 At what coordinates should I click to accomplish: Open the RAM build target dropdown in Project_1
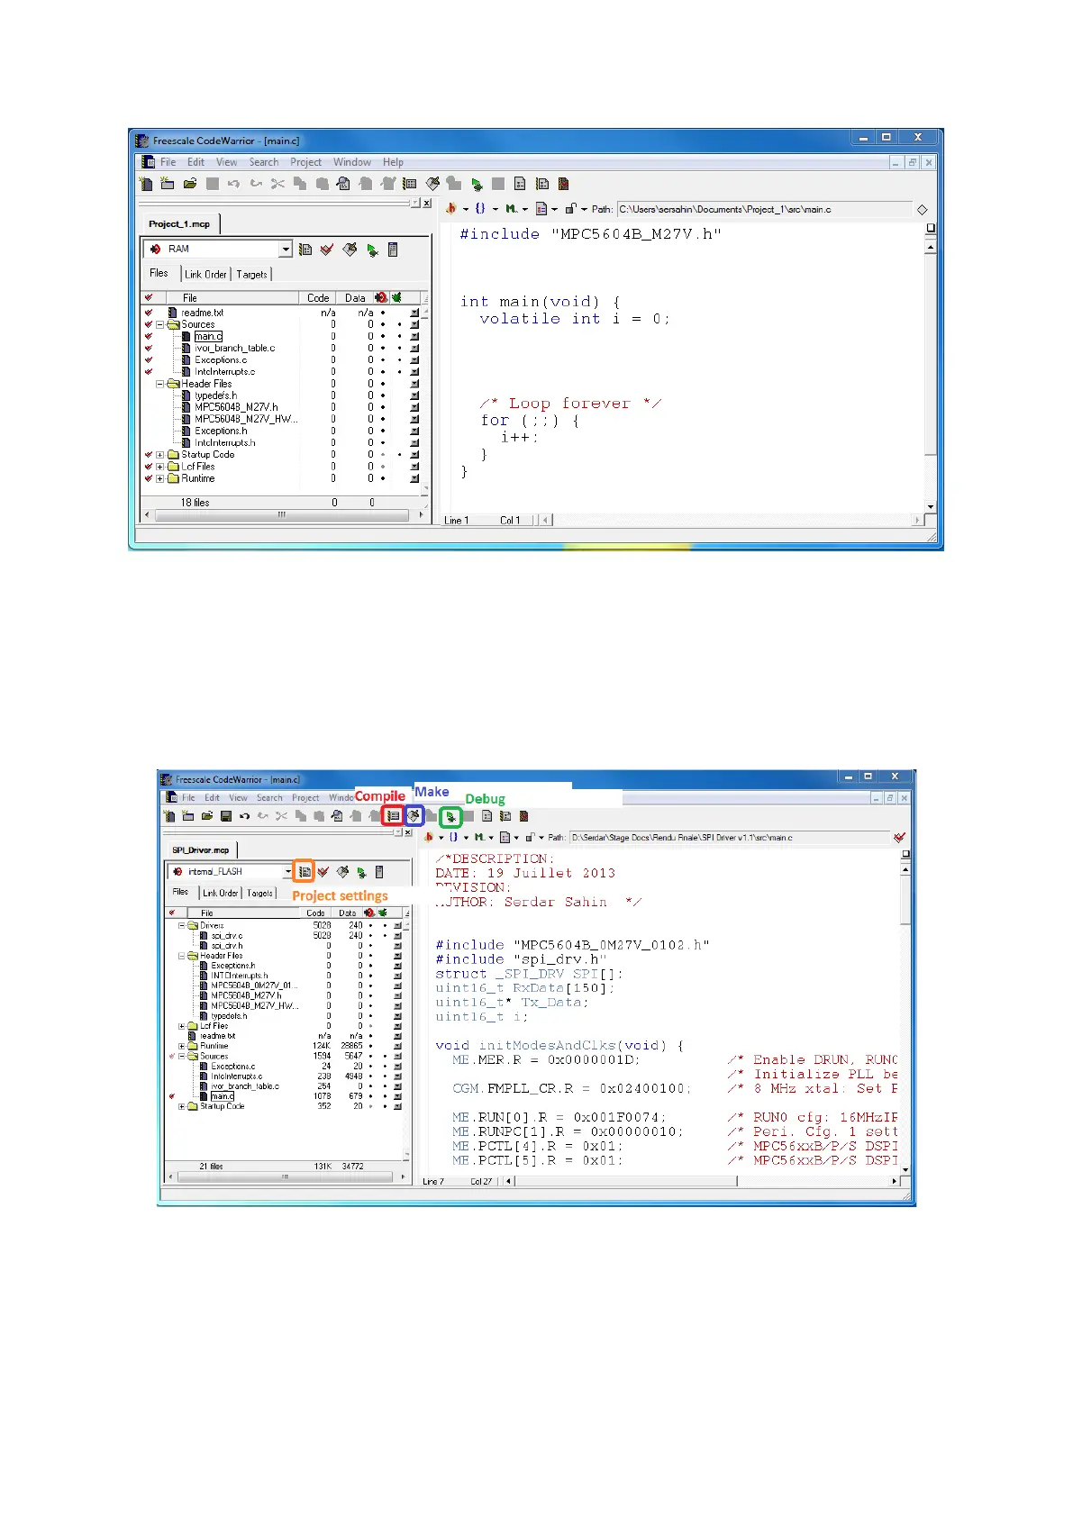tap(286, 250)
